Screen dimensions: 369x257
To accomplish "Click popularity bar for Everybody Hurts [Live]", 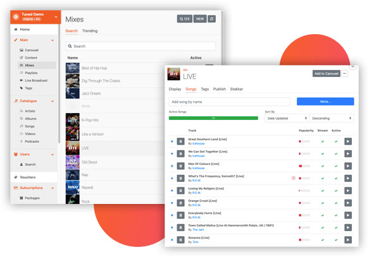I will 304,215.
